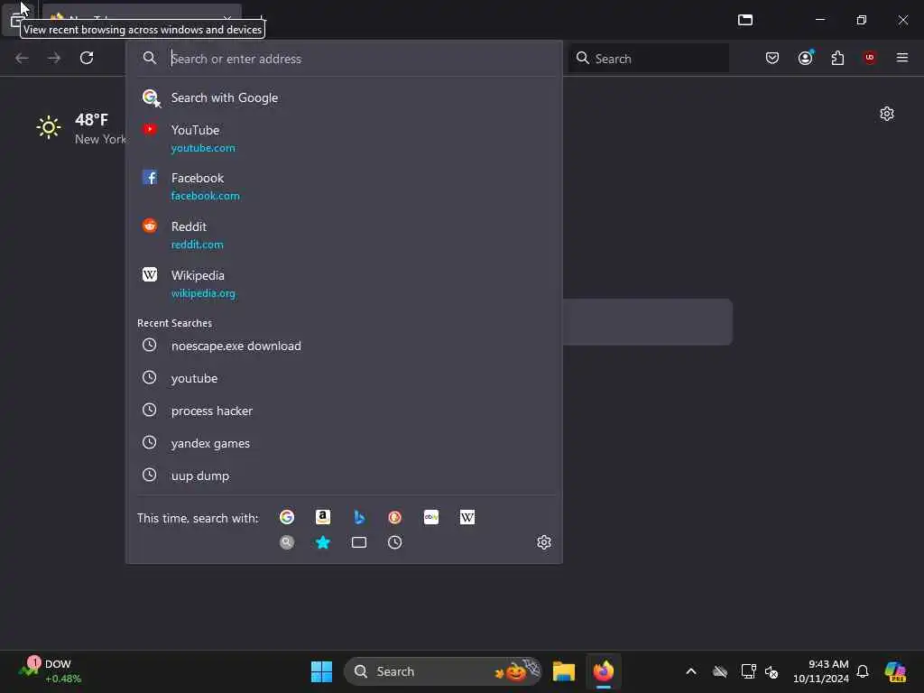The image size is (924, 693).
Task: Open the New York weather widget
Action: point(80,128)
